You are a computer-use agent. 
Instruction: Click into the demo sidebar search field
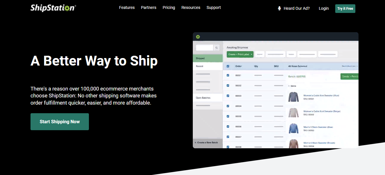point(205,48)
